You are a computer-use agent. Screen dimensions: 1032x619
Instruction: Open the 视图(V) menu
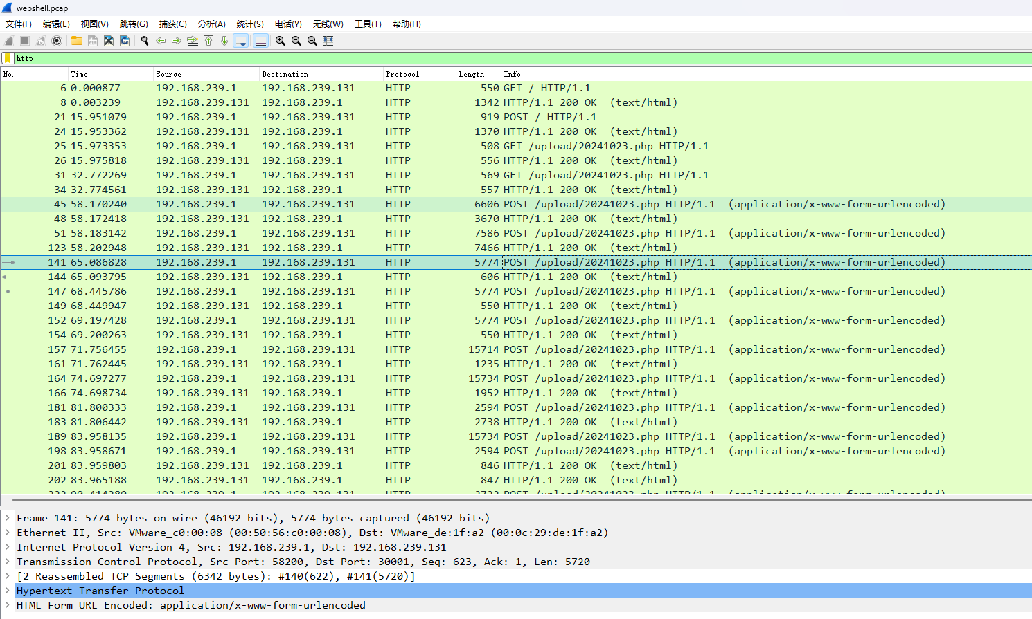(94, 24)
